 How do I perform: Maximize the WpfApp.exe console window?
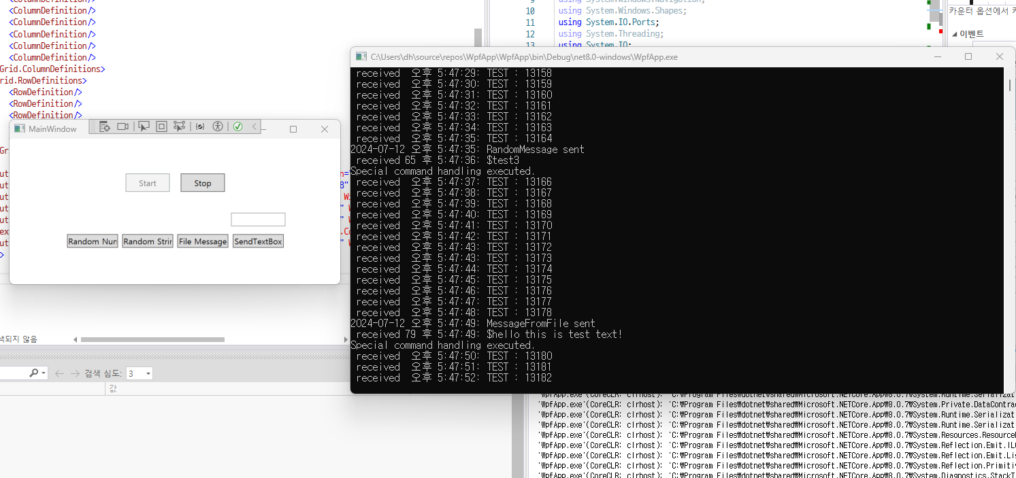point(968,57)
